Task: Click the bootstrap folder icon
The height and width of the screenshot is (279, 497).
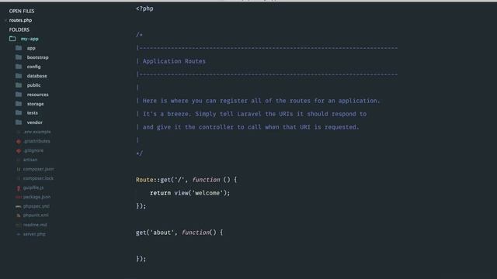Action: pyautogui.click(x=19, y=57)
